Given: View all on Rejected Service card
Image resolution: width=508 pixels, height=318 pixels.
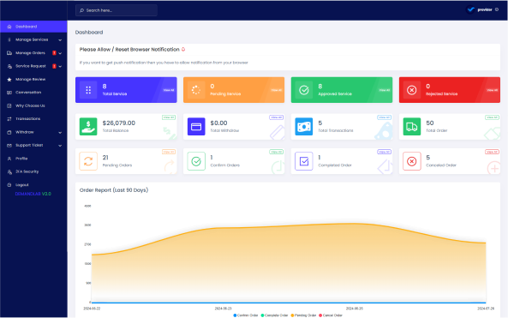Looking at the screenshot, I should (x=492, y=90).
